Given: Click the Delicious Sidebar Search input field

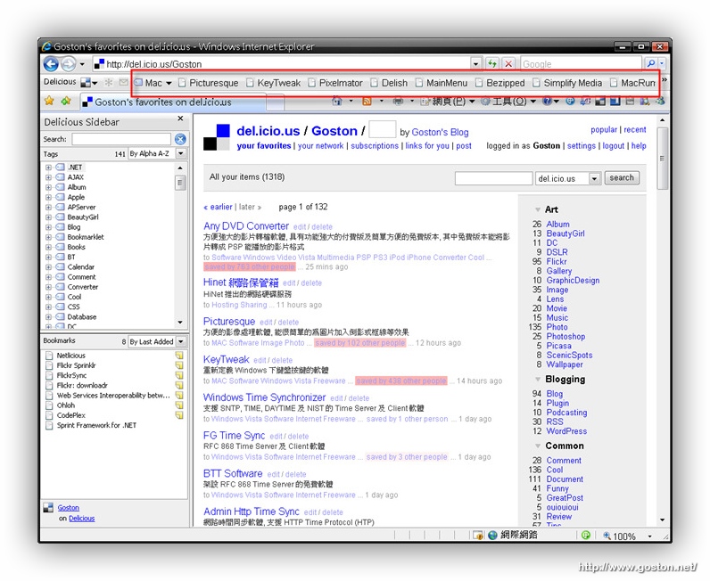Looking at the screenshot, I should click(121, 139).
